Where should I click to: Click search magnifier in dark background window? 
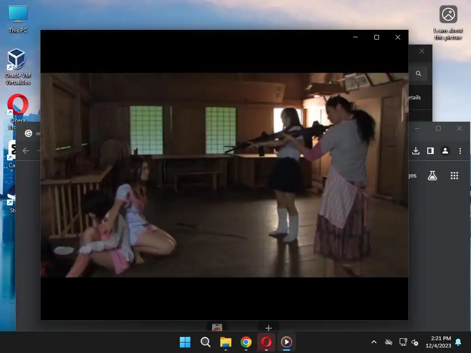pyautogui.click(x=419, y=74)
